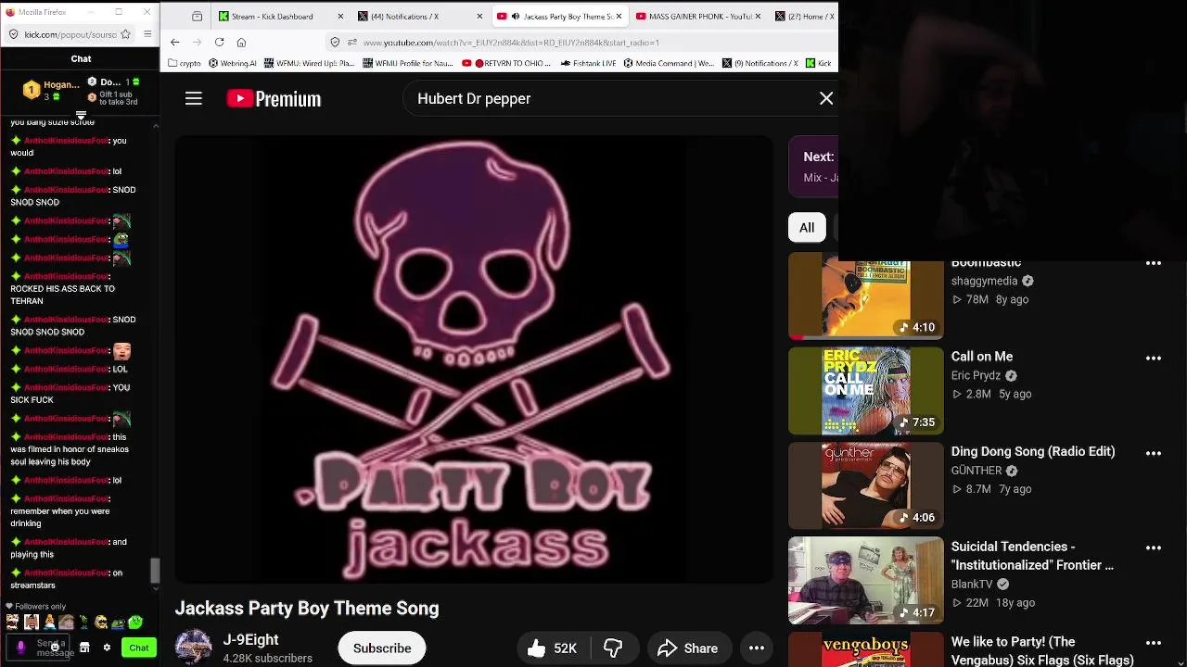The image size is (1187, 667).
Task: Share the Jackass Party Boy video
Action: pyautogui.click(x=690, y=648)
